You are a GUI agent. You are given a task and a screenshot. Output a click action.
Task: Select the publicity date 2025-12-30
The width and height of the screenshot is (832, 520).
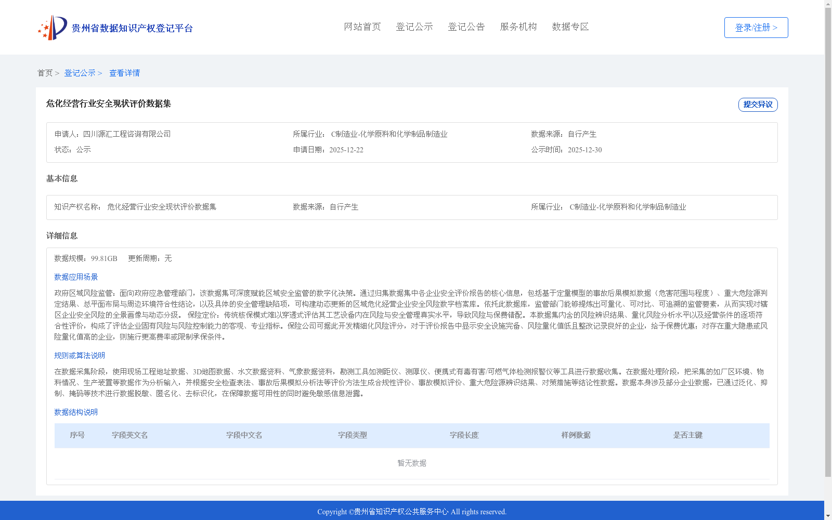point(584,150)
